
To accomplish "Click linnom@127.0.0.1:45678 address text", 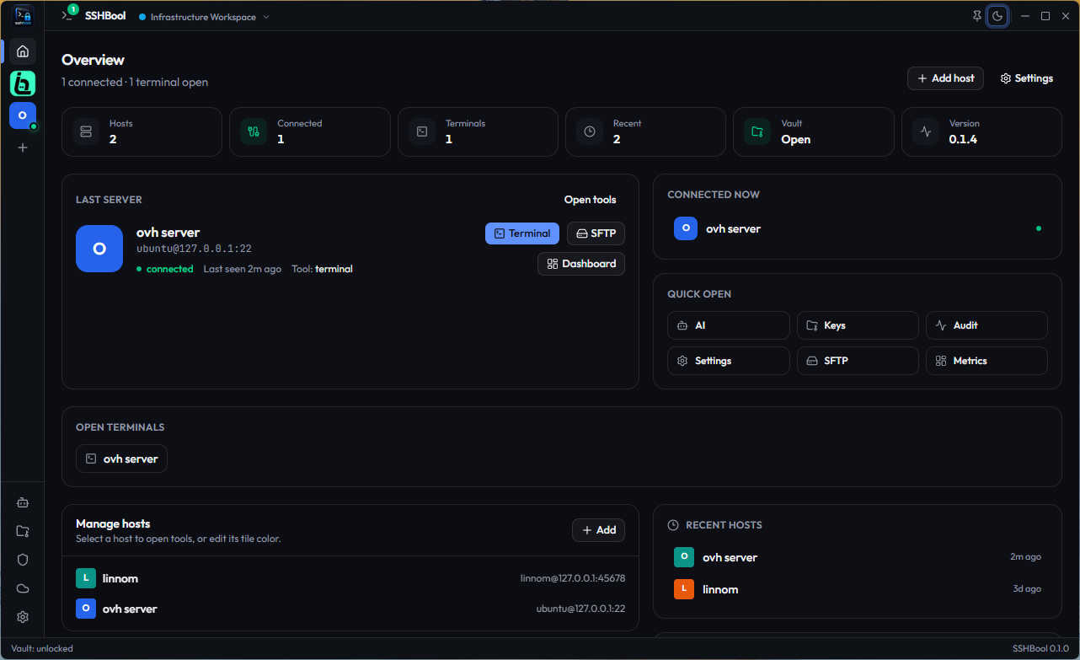I will pos(573,578).
